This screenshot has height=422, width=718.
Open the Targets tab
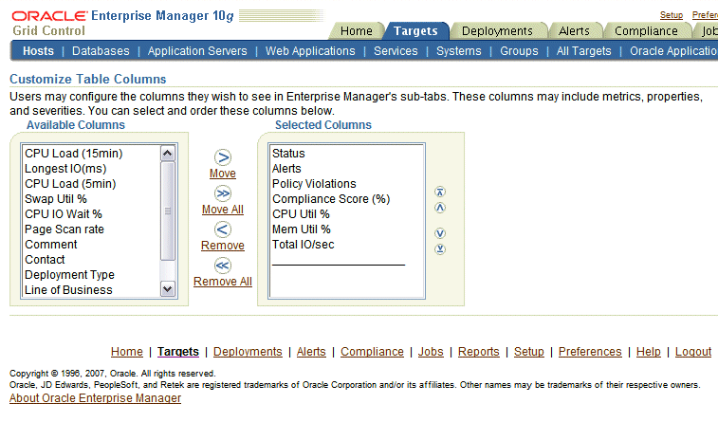tap(415, 30)
